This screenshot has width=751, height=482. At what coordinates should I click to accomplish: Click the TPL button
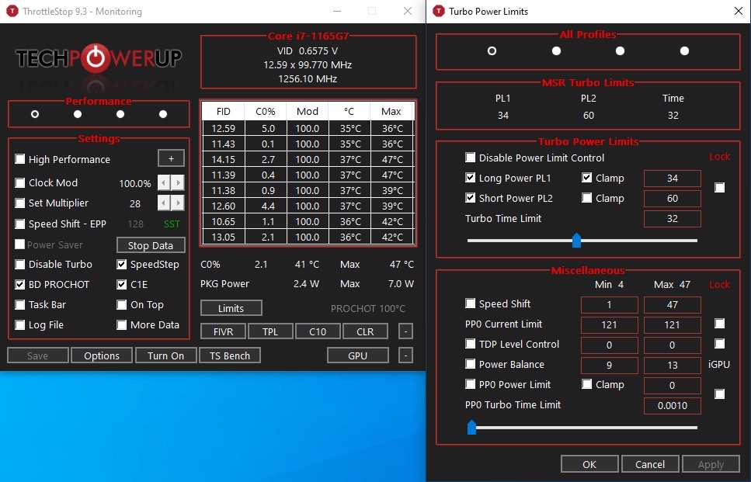pos(270,331)
